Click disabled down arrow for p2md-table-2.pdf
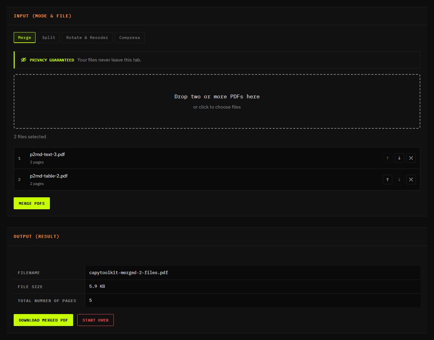 click(399, 180)
